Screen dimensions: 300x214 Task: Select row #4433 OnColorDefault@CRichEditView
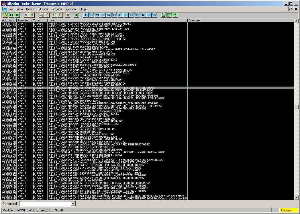(x=148, y=111)
